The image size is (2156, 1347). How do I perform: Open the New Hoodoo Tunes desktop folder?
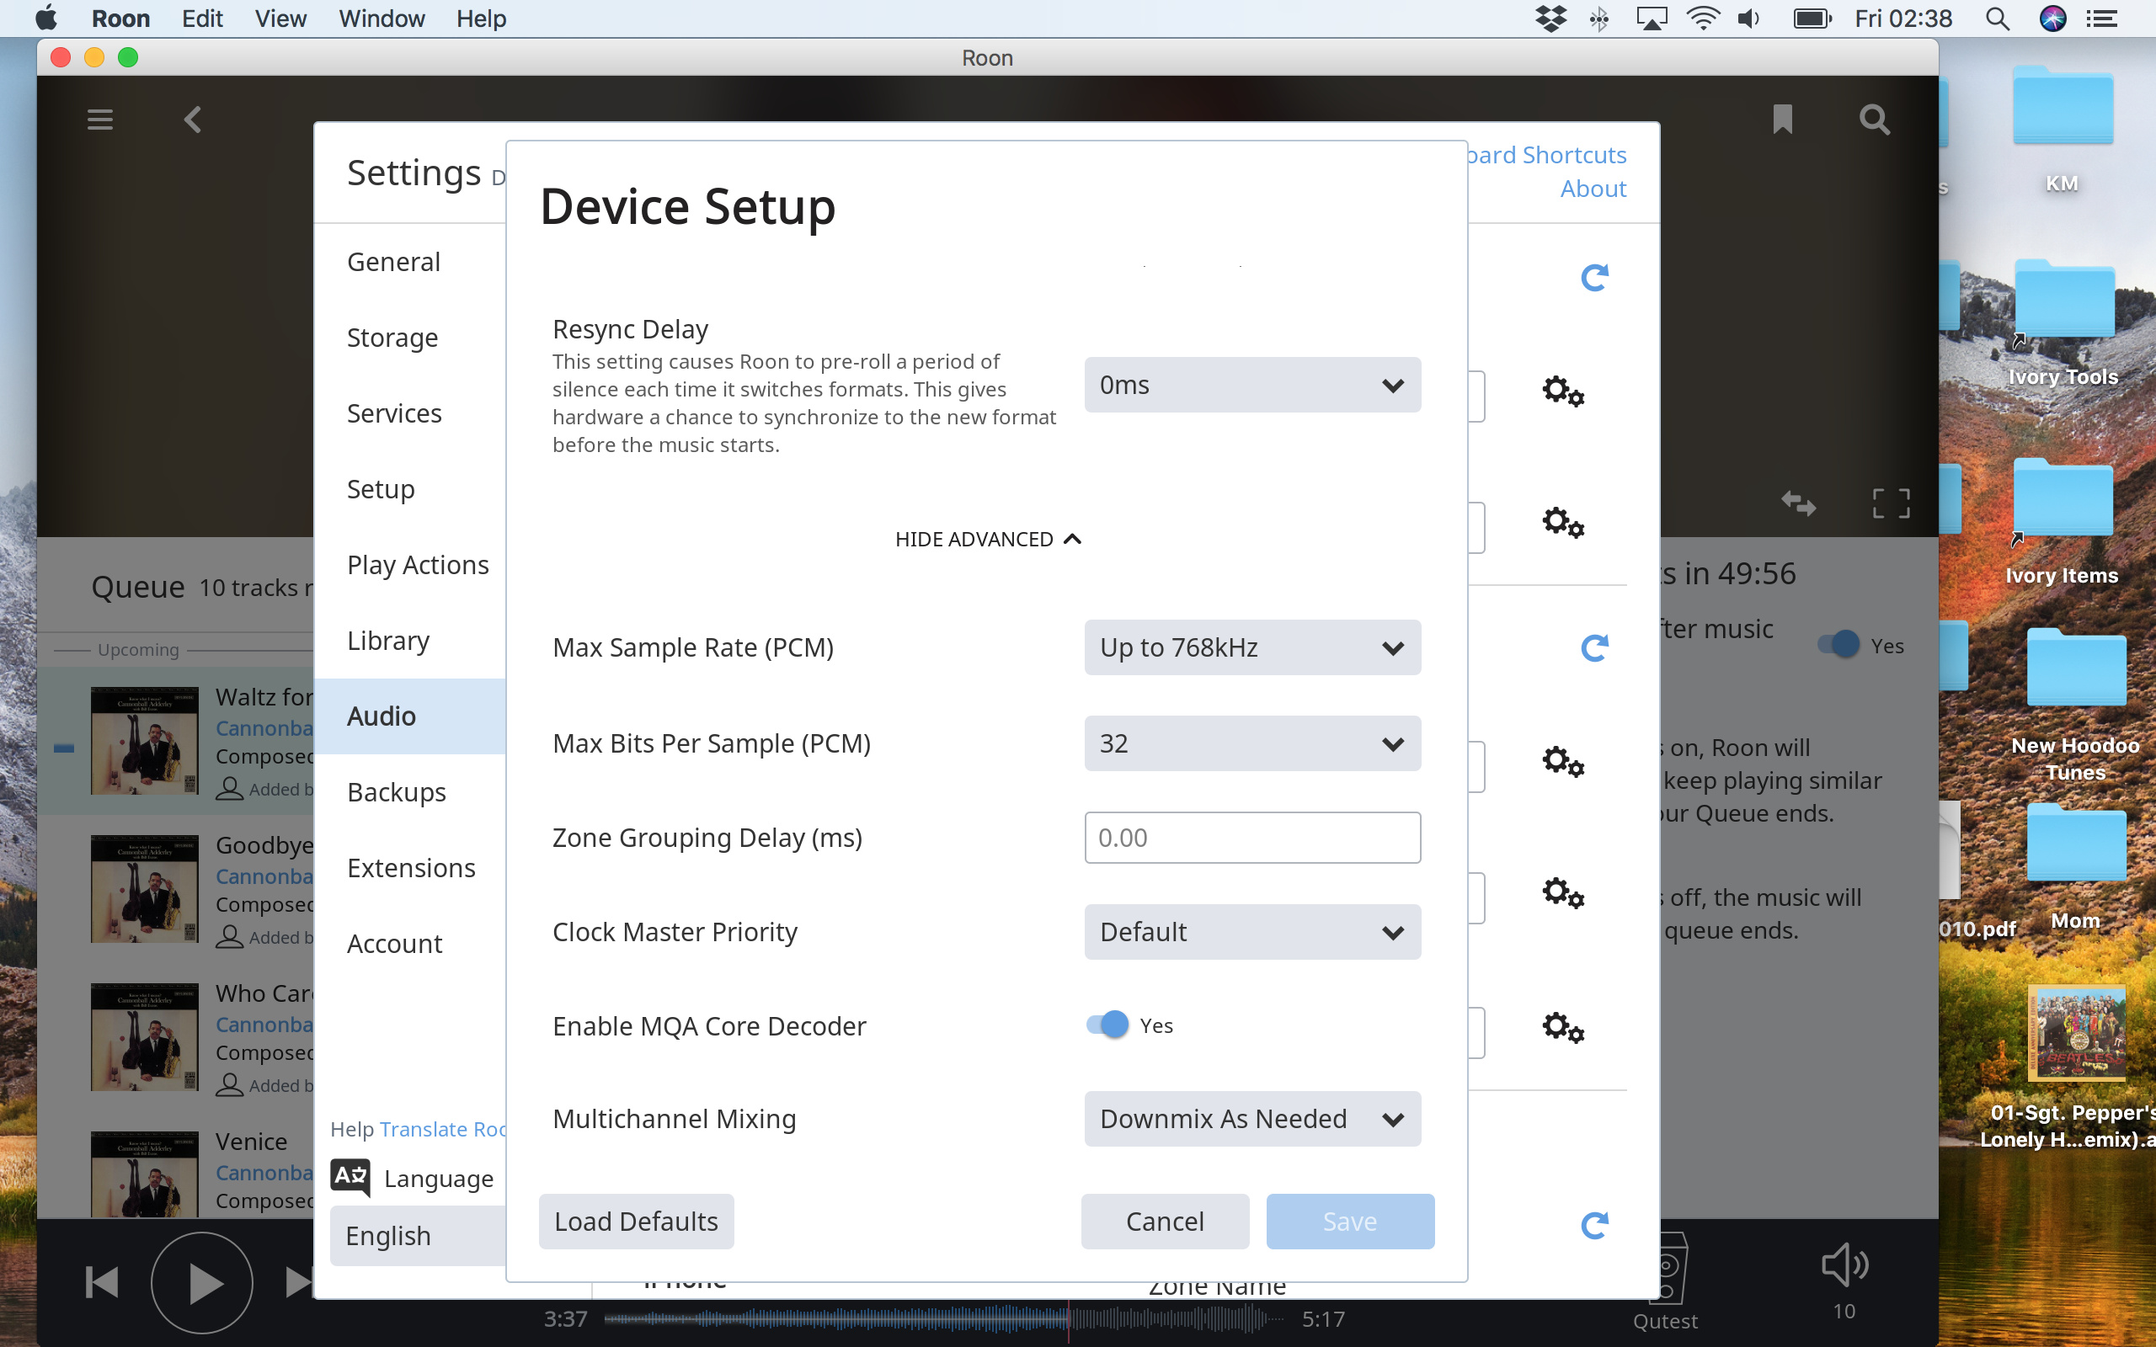[2075, 704]
